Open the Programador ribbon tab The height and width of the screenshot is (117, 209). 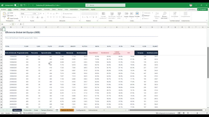[x=85, y=9]
